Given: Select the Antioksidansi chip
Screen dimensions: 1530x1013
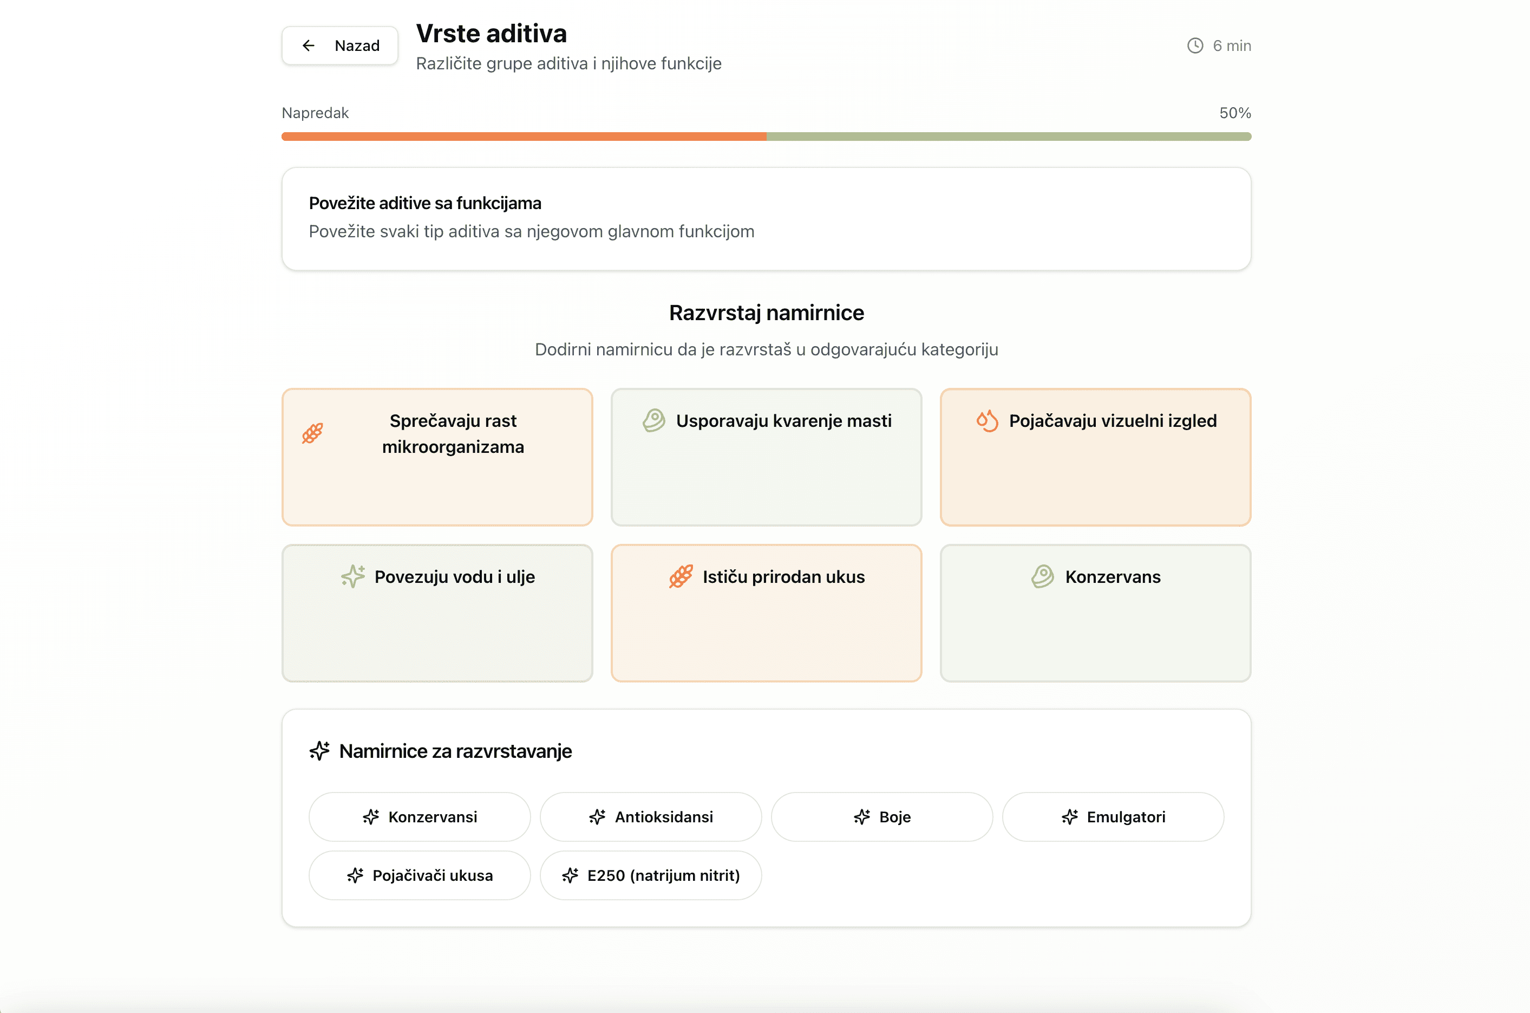Looking at the screenshot, I should 650,816.
